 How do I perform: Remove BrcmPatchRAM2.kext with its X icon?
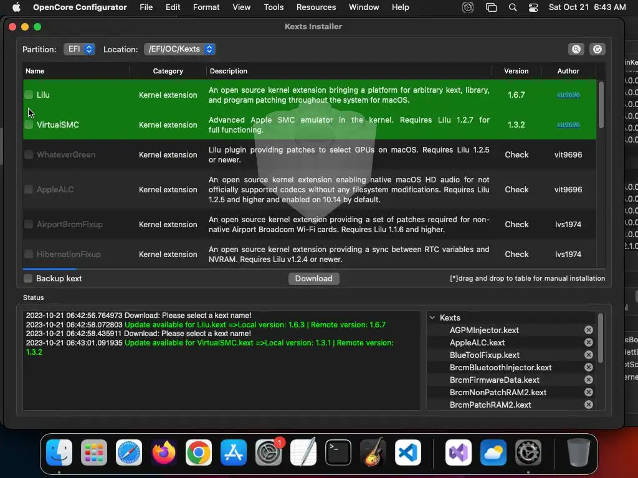pyautogui.click(x=588, y=405)
